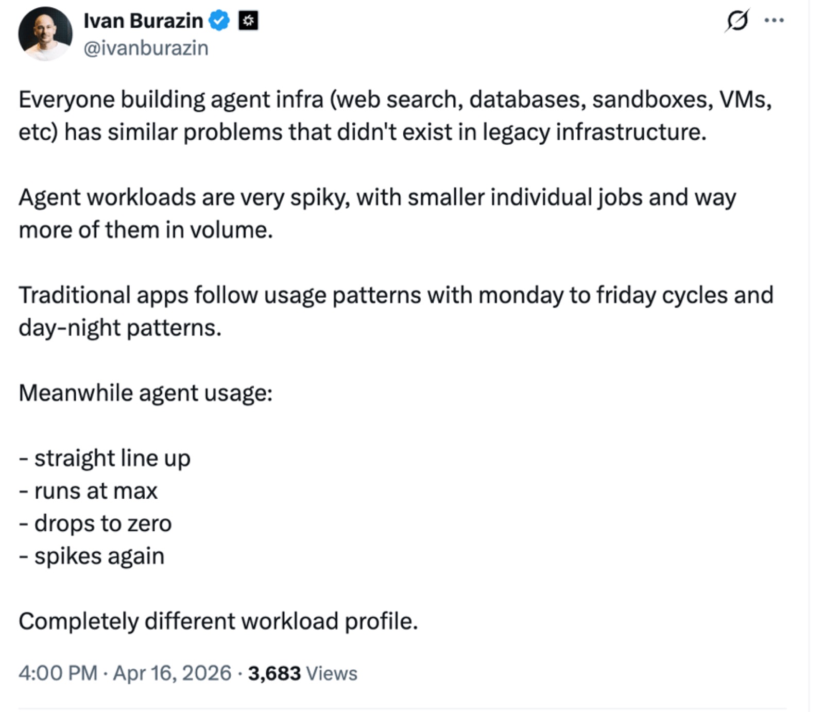Click the Meanwhile agent usage line
This screenshot has height=712, width=824.
click(146, 393)
